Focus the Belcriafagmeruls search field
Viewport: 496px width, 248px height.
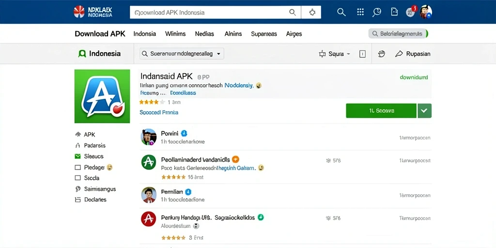point(398,33)
